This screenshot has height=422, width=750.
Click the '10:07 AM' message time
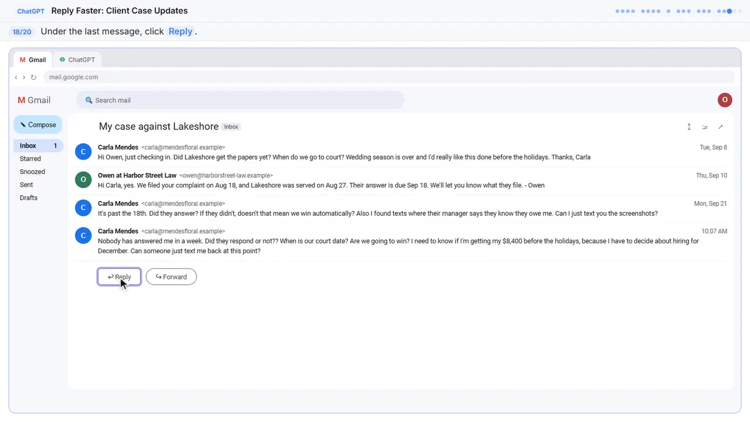[x=714, y=231]
